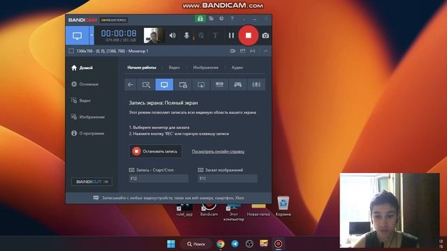Click the recording timer 00:00:08

[x=119, y=33]
